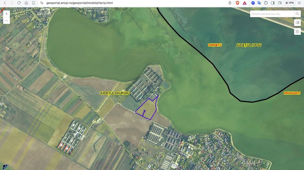Reload the geoportal page

click(x=19, y=3)
